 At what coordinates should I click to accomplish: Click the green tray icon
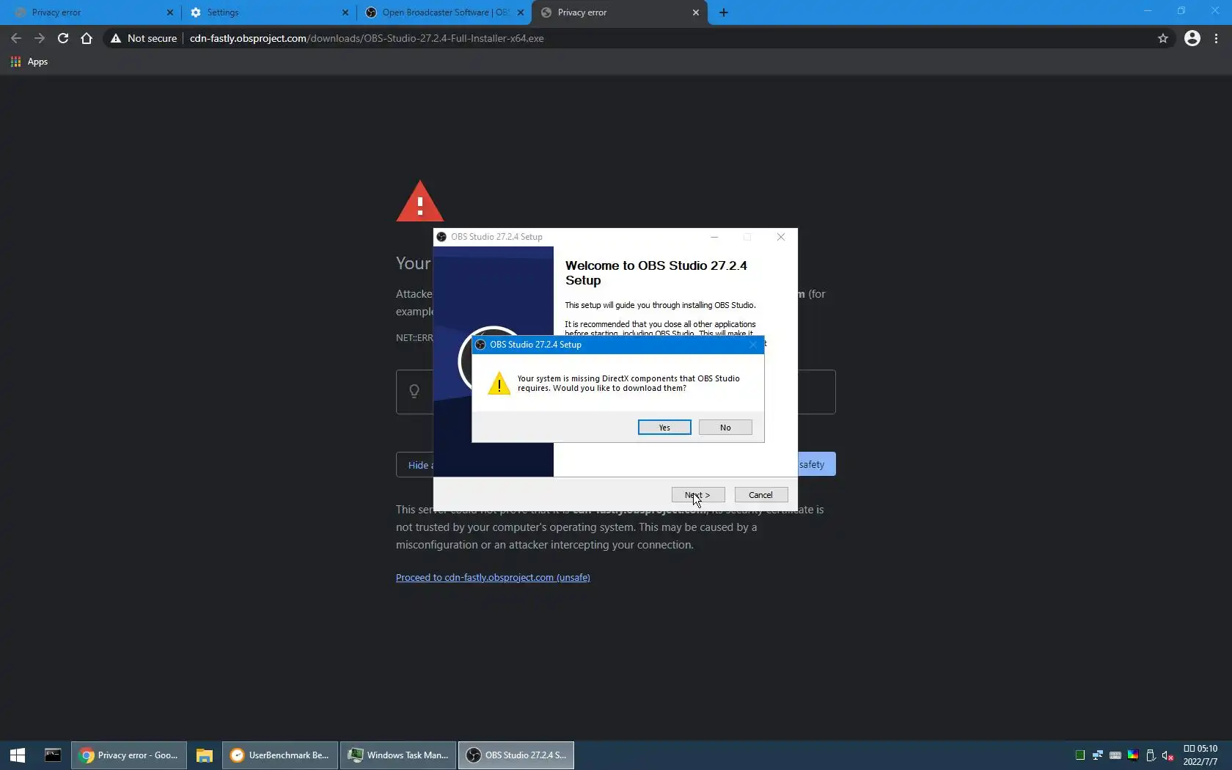click(1080, 755)
